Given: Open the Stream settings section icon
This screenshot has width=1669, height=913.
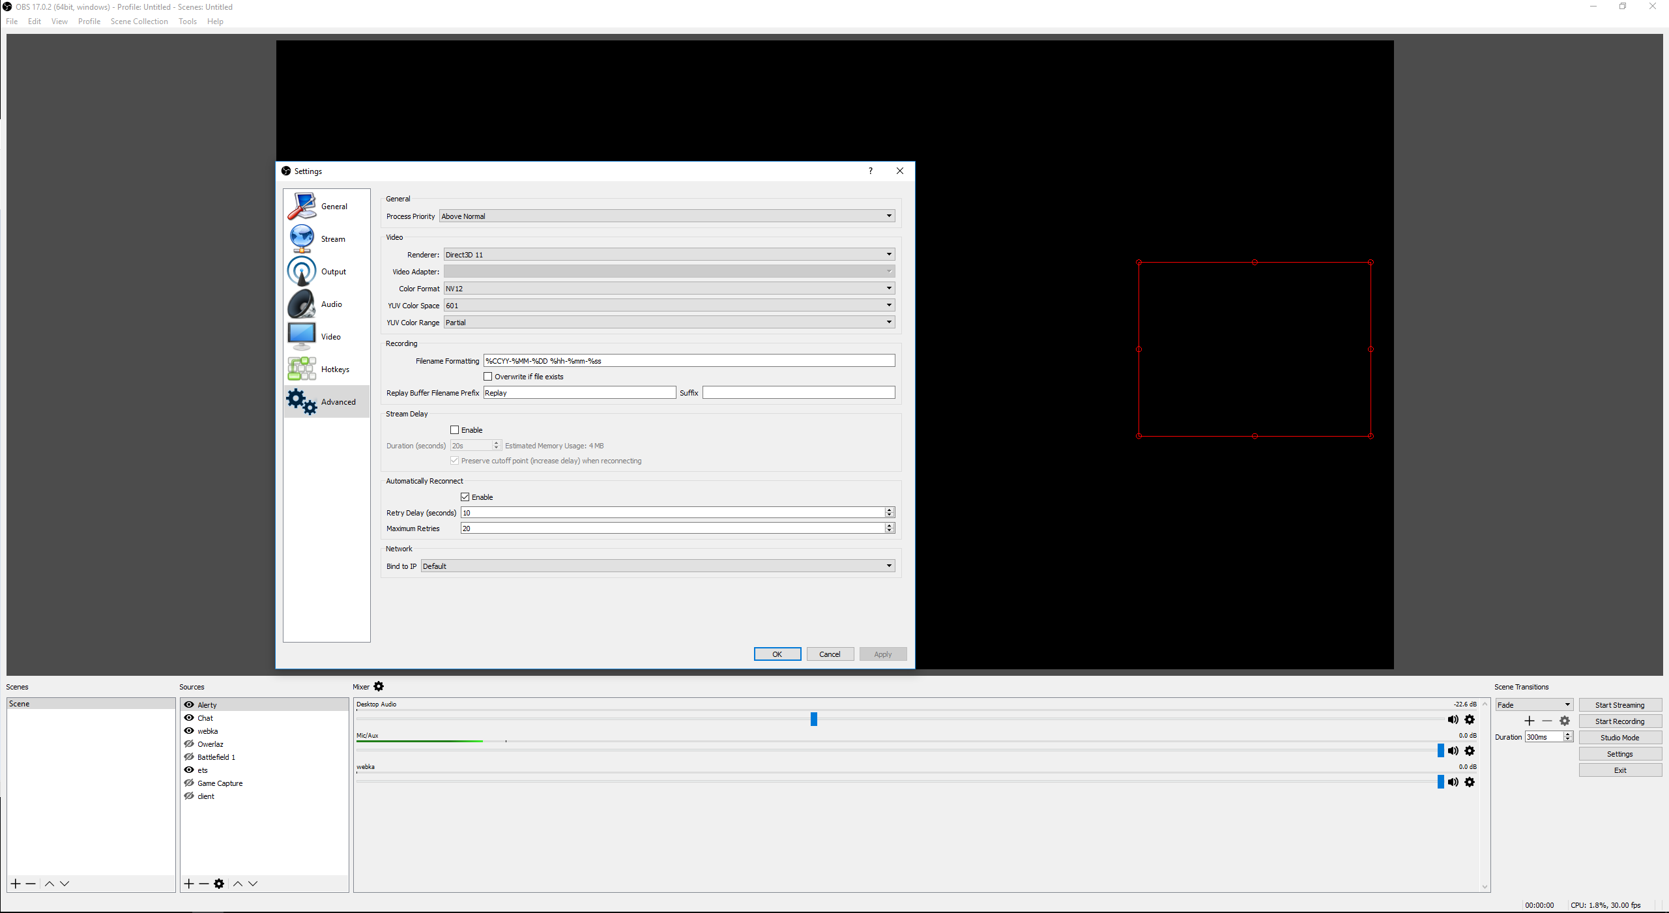Looking at the screenshot, I should pyautogui.click(x=302, y=239).
